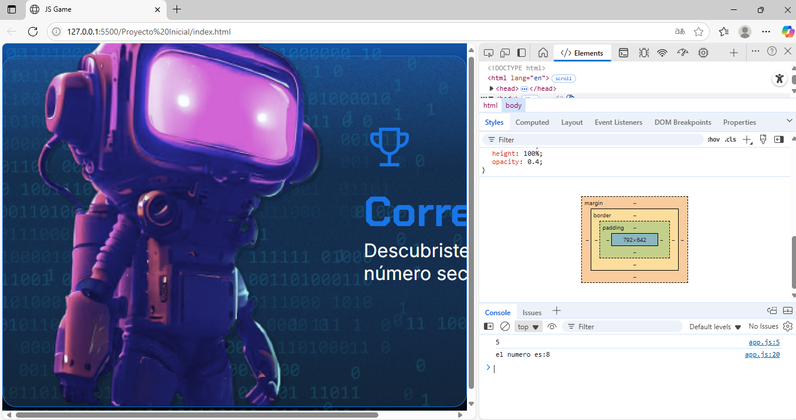Click the No Issues indicator
Screen dimensions: 796x420
point(763,326)
